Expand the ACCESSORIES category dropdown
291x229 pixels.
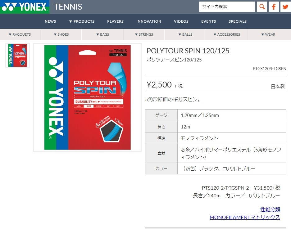pos(227,34)
